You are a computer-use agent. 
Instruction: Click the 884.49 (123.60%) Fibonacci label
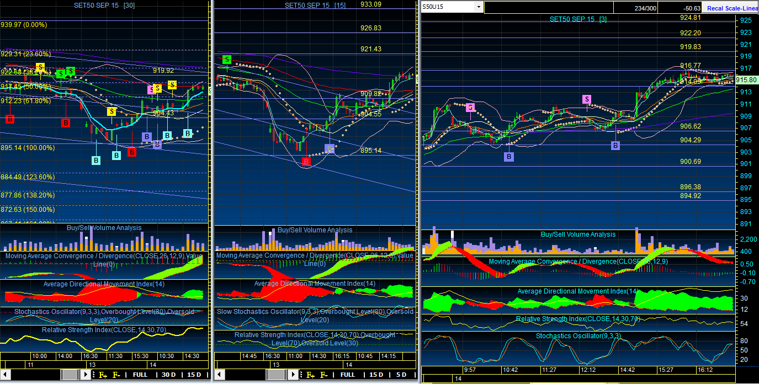[28, 177]
